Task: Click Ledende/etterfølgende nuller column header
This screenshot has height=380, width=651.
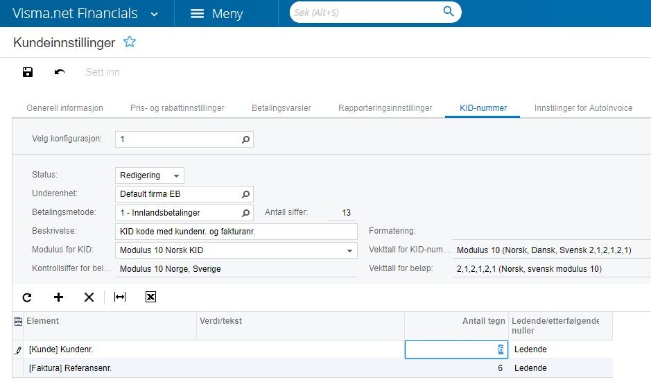Action: click(560, 326)
